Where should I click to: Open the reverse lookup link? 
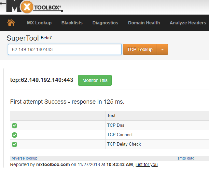coord(24,158)
